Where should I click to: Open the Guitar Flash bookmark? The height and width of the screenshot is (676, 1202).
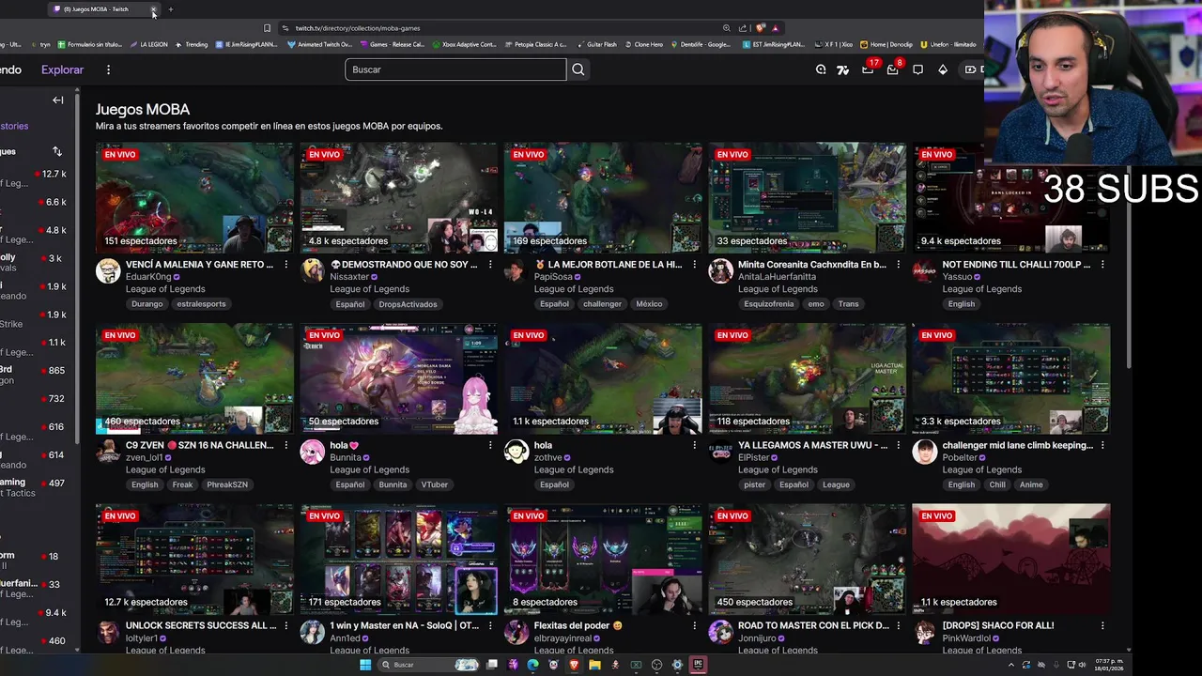click(x=597, y=44)
